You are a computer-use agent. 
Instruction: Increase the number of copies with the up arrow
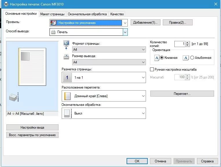(187, 43)
